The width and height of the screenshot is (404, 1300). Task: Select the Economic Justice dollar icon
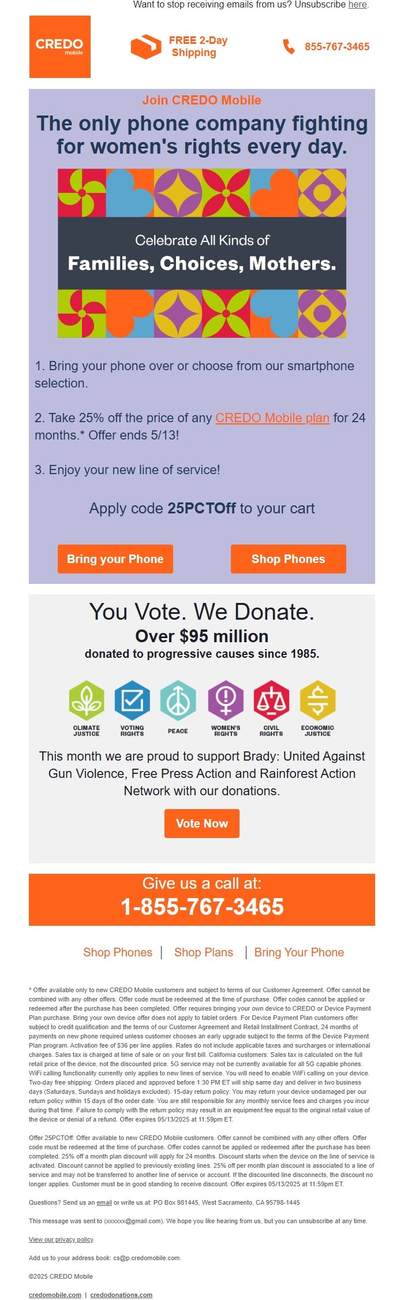317,701
